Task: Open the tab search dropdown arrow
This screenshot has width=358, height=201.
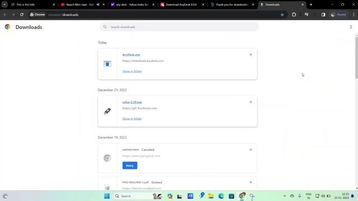Action: [4, 4]
